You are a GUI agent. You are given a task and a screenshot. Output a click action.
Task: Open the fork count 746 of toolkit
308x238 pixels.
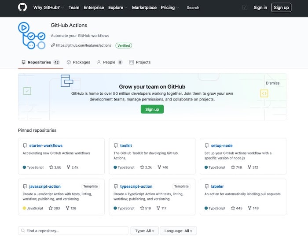coord(163,167)
